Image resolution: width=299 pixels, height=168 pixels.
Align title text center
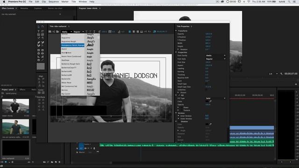(134, 32)
